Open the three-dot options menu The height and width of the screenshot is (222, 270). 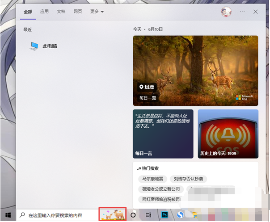242,12
